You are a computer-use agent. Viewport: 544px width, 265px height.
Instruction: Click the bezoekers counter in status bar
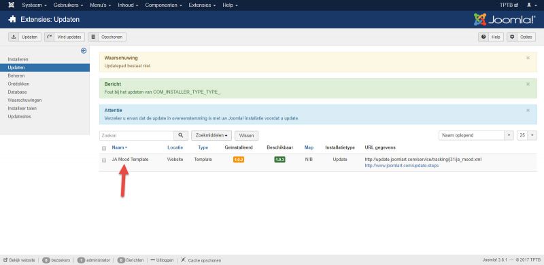(x=56, y=260)
